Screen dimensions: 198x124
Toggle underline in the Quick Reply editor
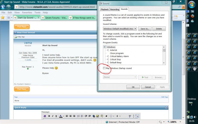coord(56,116)
